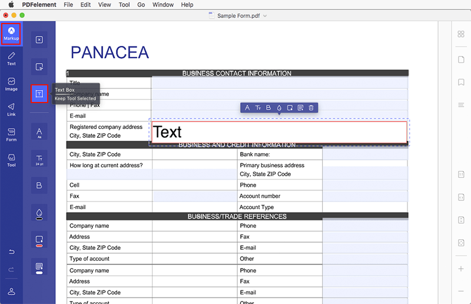Pick the fill color with white swatch
This screenshot has height=304, width=471.
tap(39, 267)
